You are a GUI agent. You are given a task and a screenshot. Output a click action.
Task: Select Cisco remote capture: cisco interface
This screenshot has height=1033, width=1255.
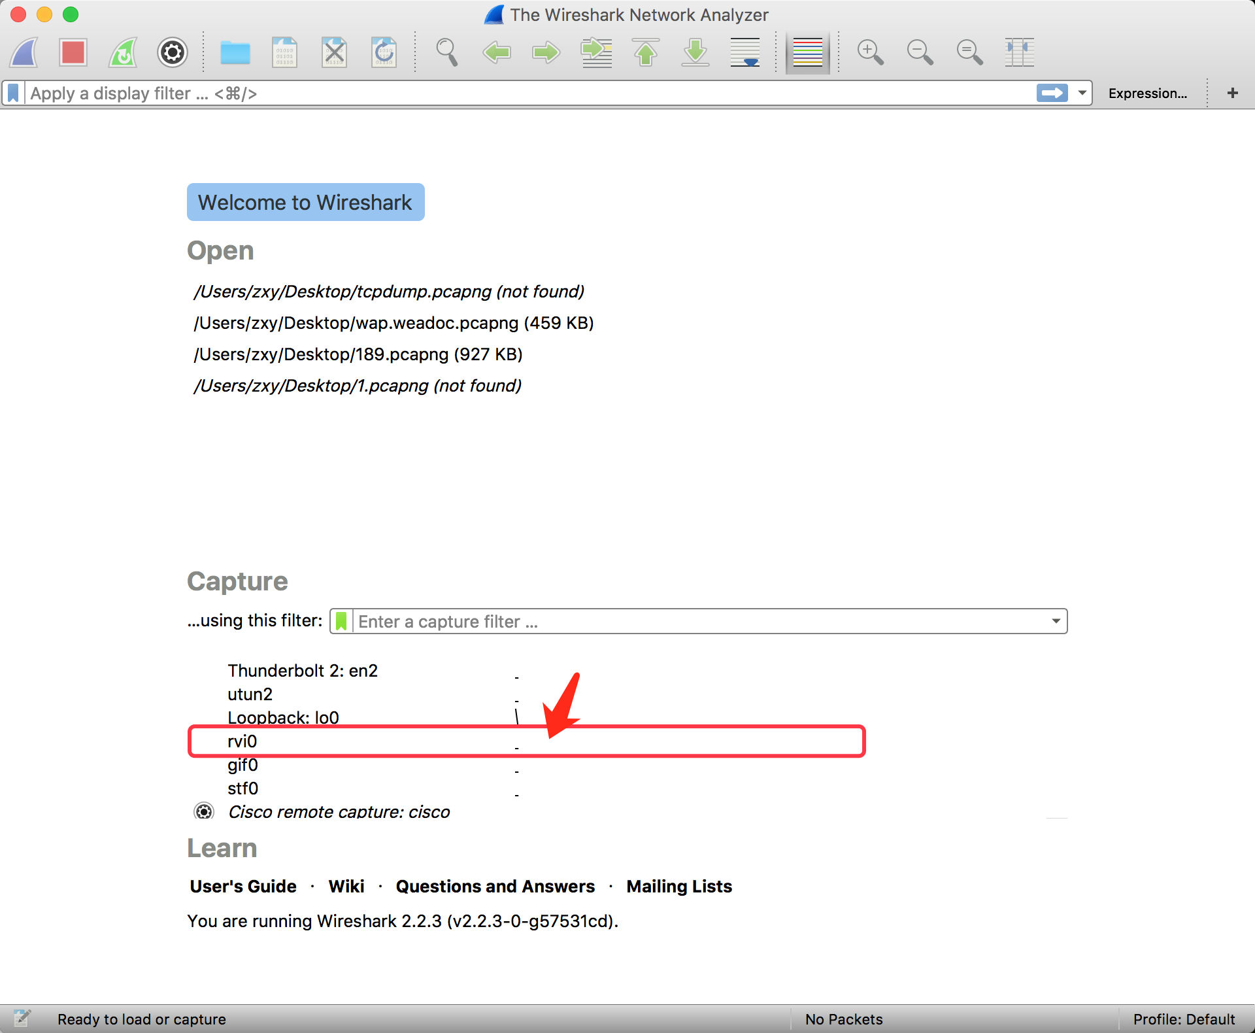(339, 811)
